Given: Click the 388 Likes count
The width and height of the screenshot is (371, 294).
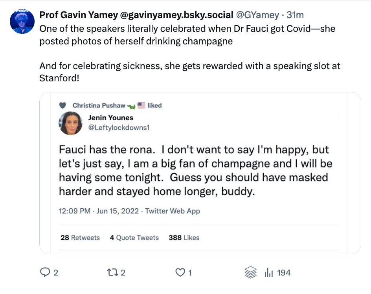Looking at the screenshot, I should 183,237.
